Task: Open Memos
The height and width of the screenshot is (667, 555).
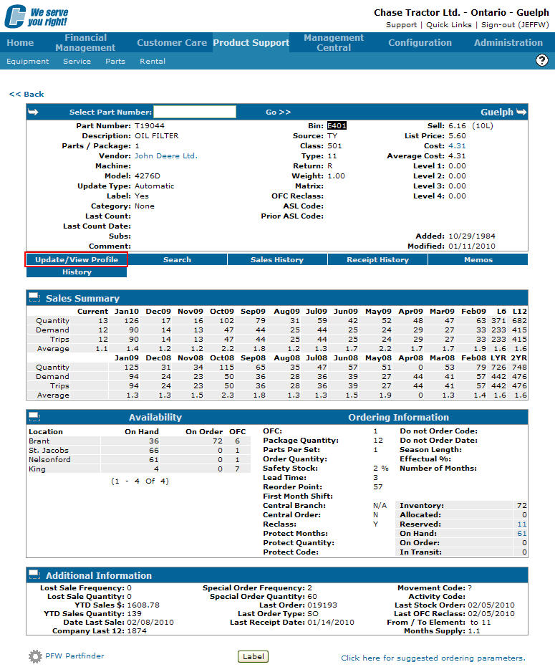Action: point(478,259)
